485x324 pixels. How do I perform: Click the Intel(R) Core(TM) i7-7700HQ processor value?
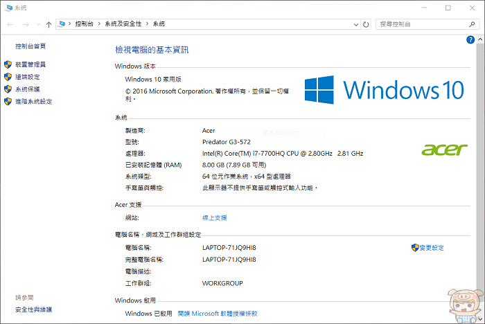point(283,153)
